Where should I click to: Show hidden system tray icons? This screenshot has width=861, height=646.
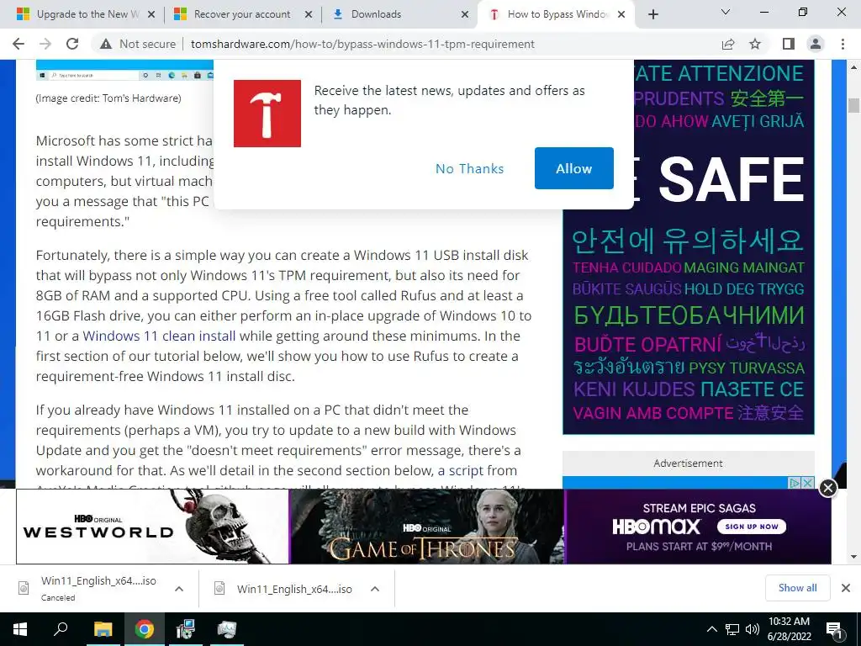(711, 629)
